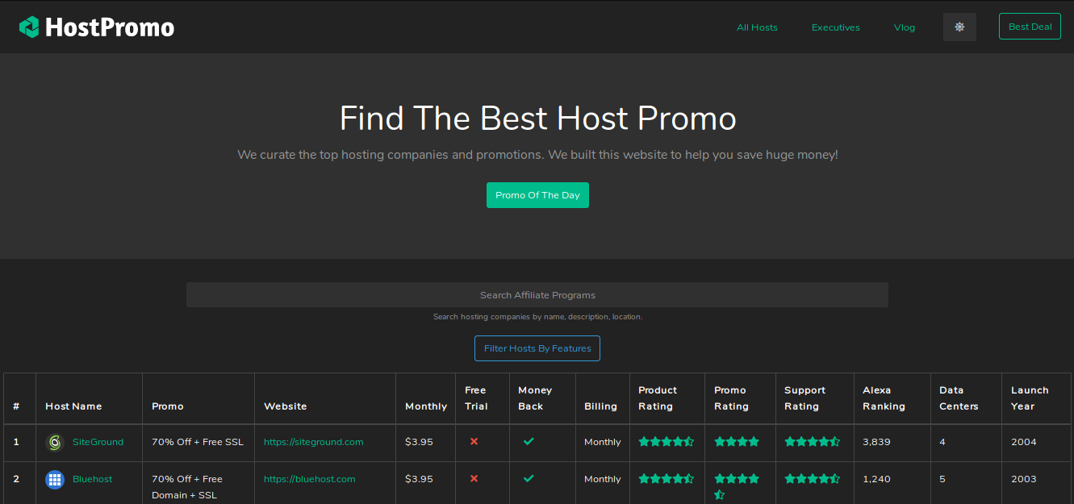1074x504 pixels.
Task: Sort by Launch Year column header
Action: pos(1036,398)
